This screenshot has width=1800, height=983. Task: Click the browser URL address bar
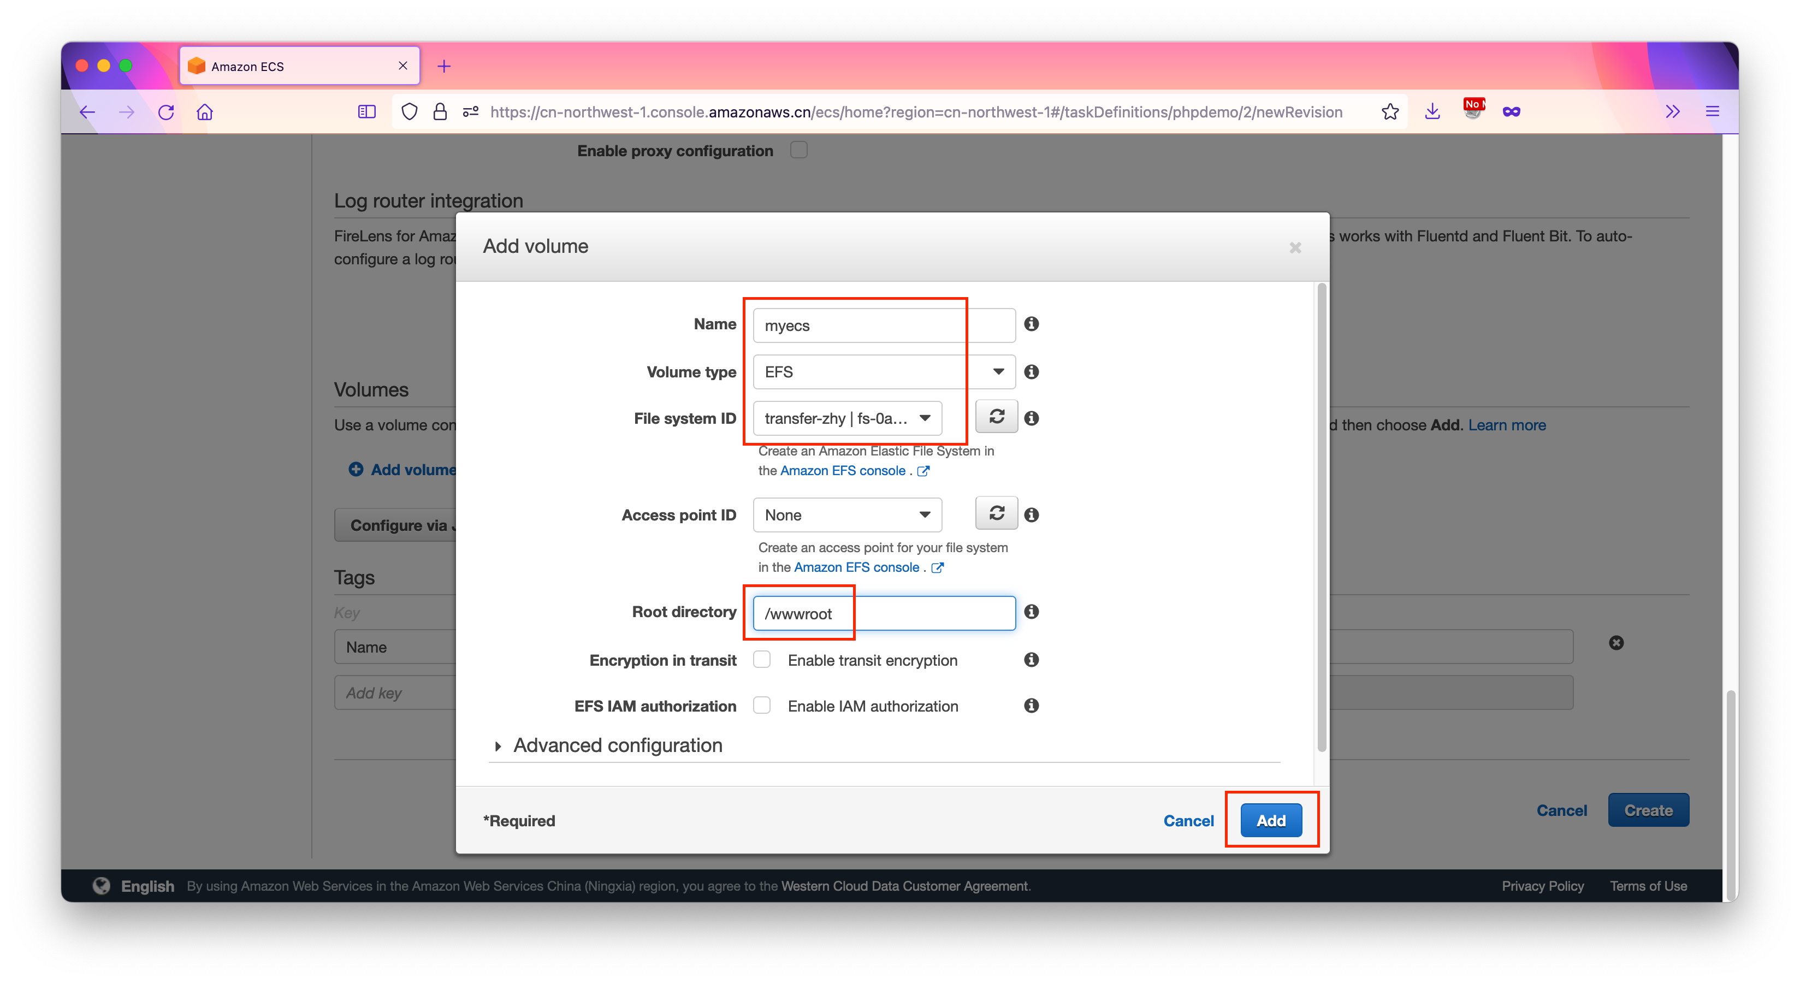(916, 112)
